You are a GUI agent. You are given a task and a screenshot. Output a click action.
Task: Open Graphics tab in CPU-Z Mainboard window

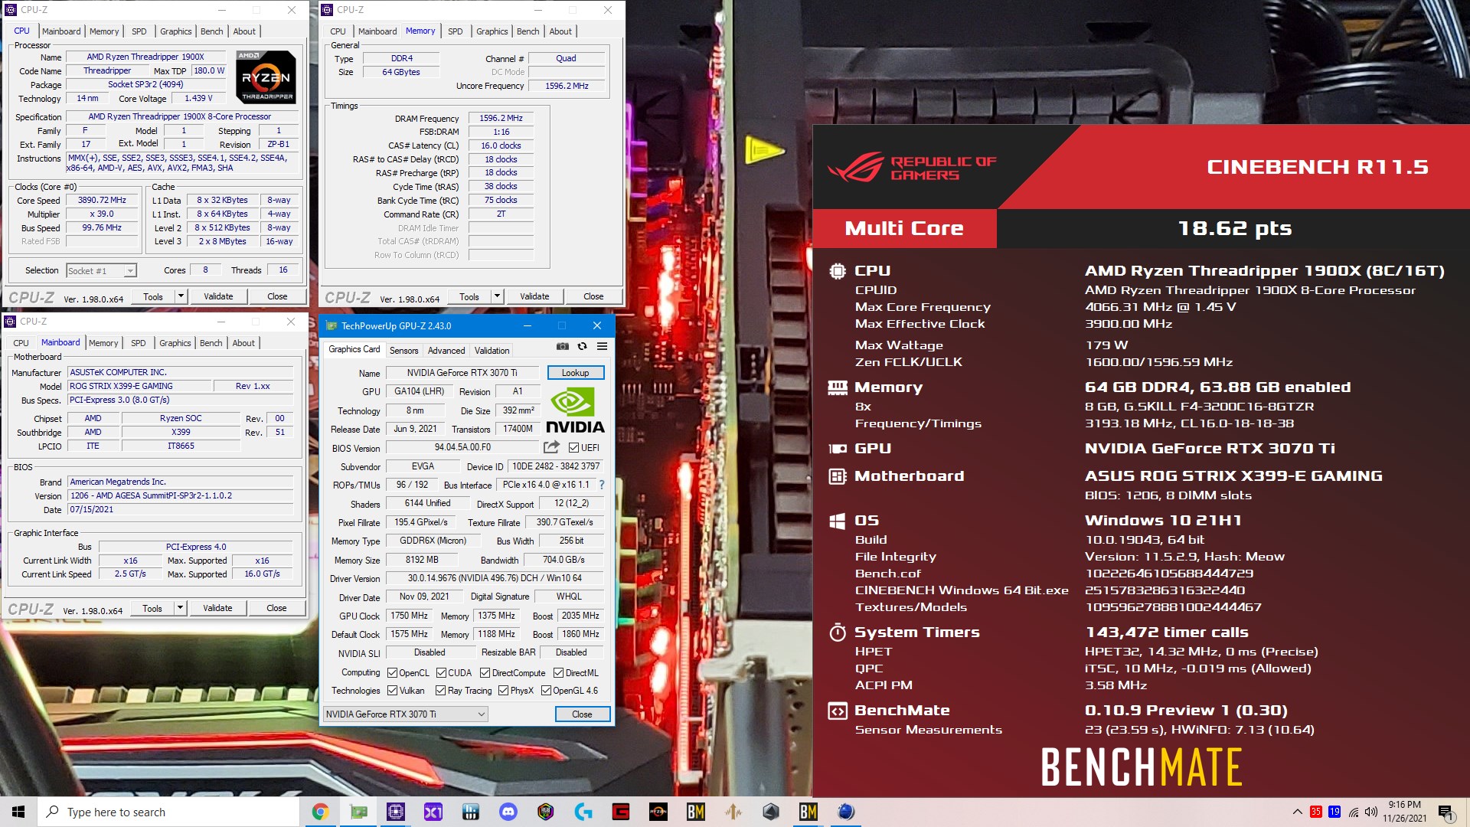click(x=175, y=343)
